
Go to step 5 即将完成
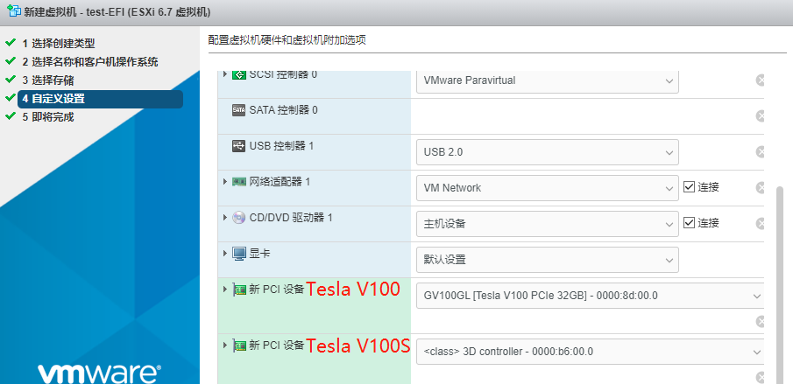point(48,117)
